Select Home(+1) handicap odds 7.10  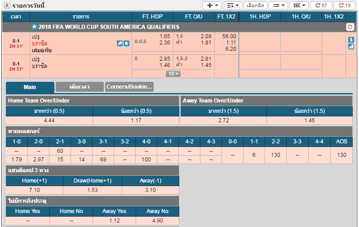pyautogui.click(x=34, y=190)
